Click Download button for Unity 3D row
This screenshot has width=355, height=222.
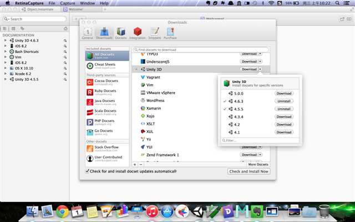[249, 69]
